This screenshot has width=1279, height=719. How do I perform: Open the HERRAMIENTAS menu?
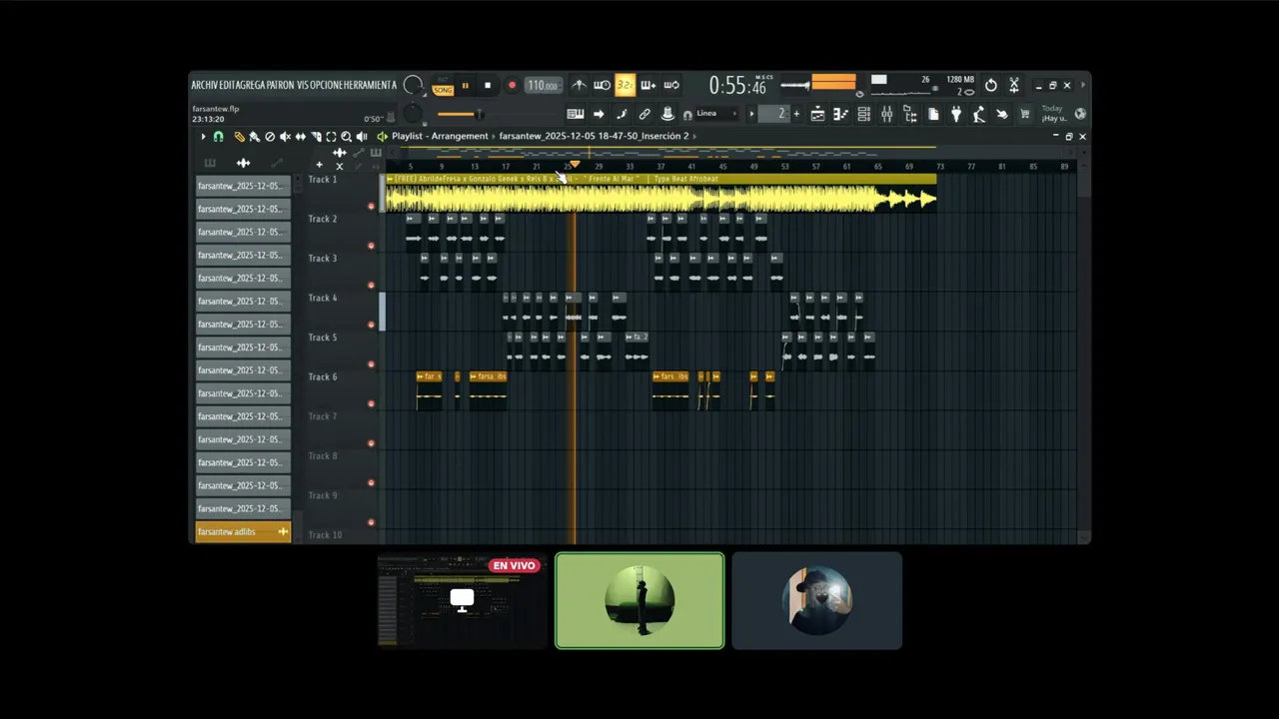tap(370, 85)
